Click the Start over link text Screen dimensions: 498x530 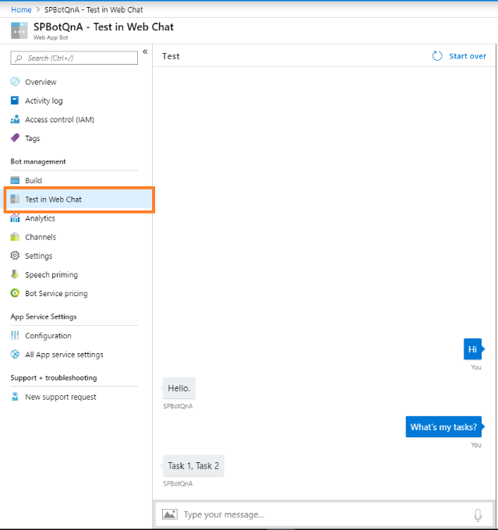point(468,56)
